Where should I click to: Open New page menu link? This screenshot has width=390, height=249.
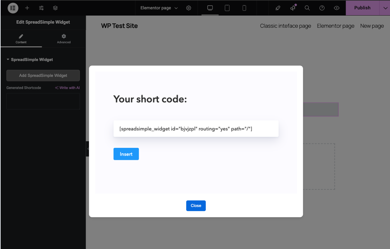click(372, 26)
